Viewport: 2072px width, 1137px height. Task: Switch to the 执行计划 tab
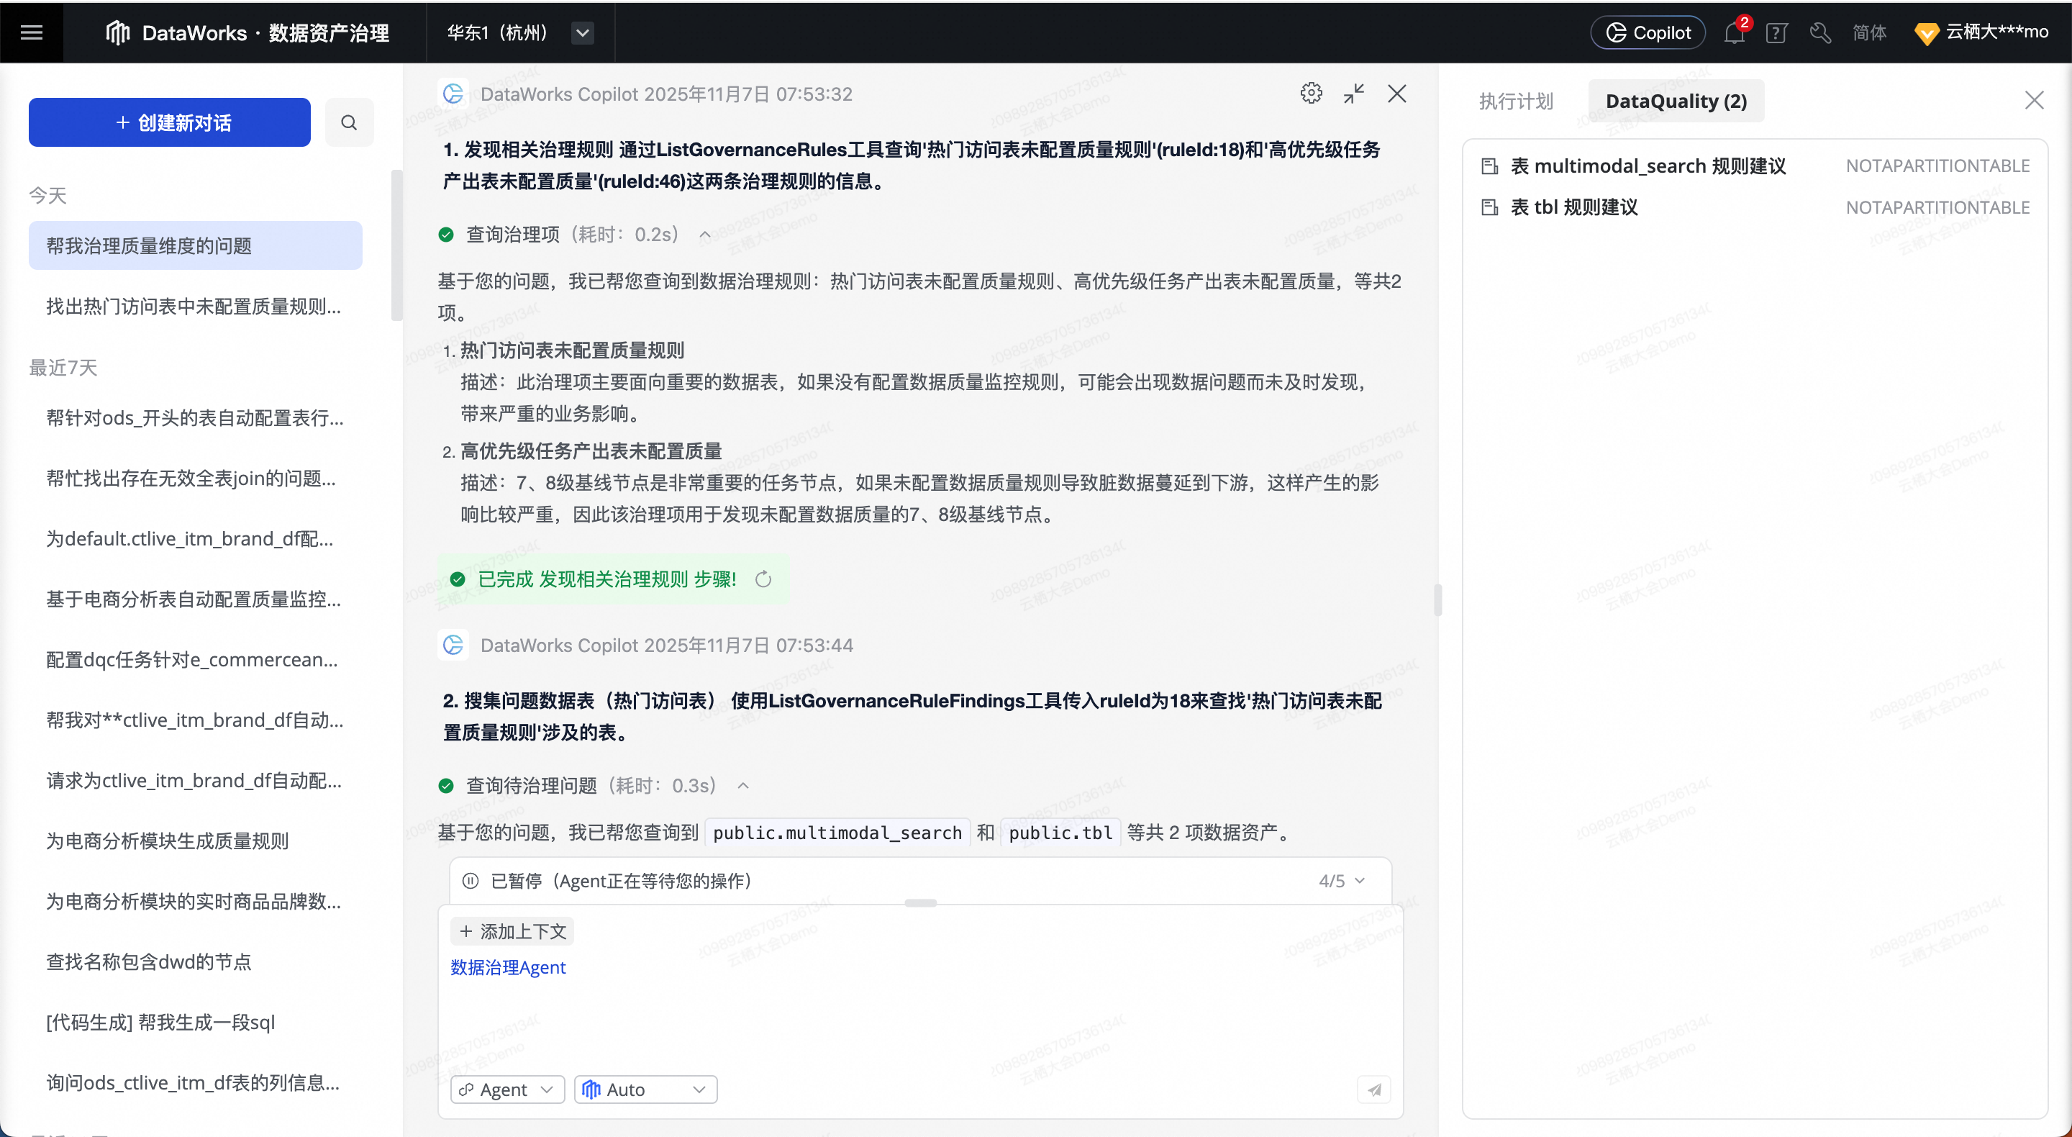(1515, 101)
